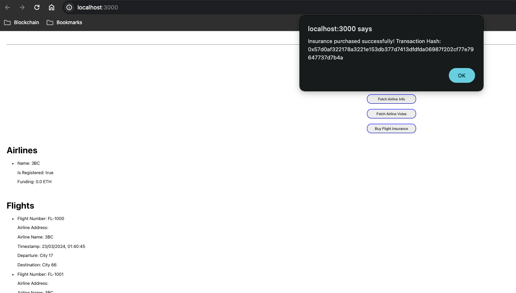Go to the browser home icon
The height and width of the screenshot is (293, 516).
click(52, 7)
